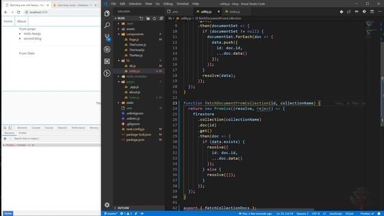Image resolution: width=384 pixels, height=216 pixels.
Task: Open the DevTools Console tab
Action: pos(36,128)
